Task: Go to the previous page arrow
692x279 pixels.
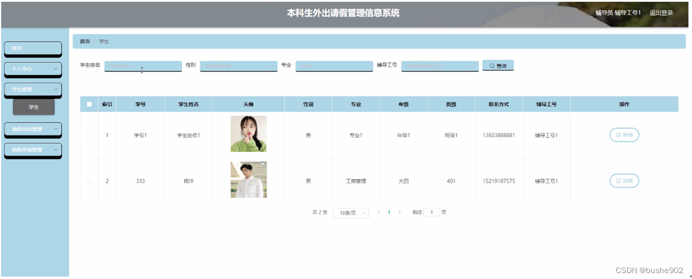Action: [x=379, y=212]
